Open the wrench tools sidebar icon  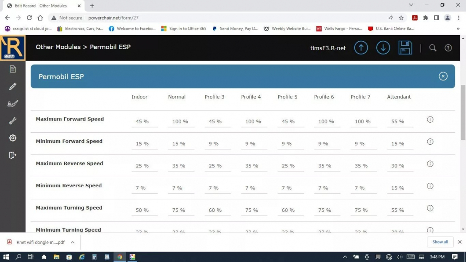[12, 120]
